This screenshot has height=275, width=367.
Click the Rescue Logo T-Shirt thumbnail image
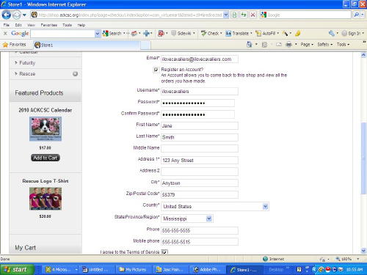[46, 199]
